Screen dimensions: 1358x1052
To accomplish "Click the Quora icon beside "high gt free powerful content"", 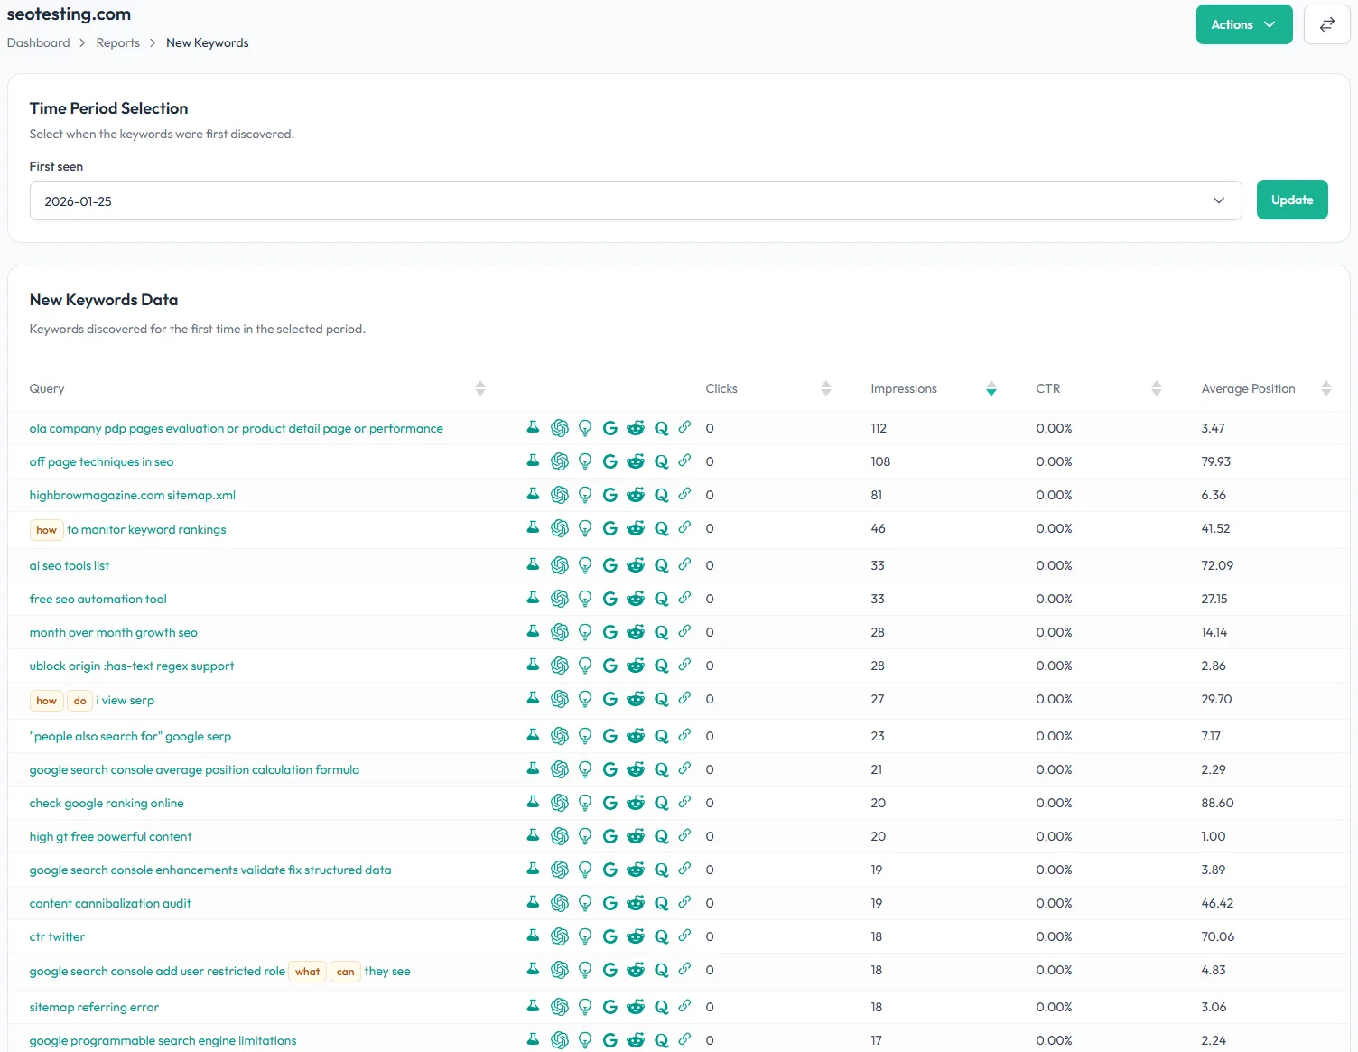I will (661, 835).
